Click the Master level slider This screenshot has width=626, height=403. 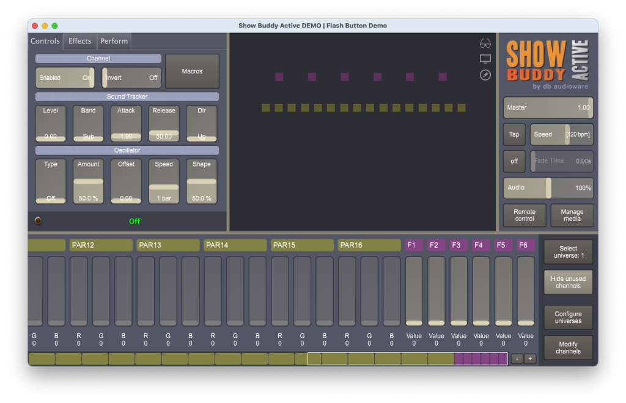click(548, 107)
